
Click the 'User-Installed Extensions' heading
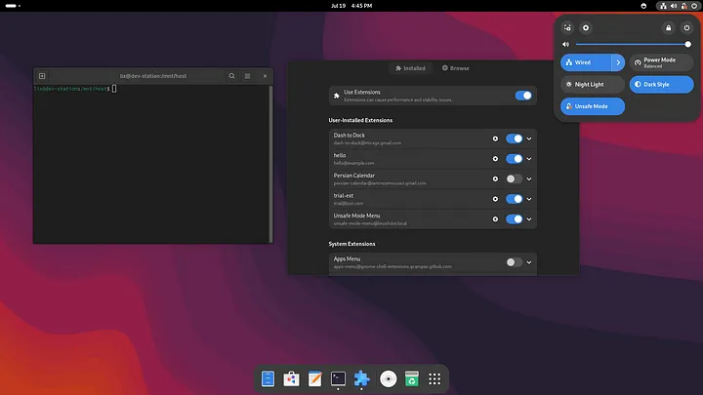(360, 120)
